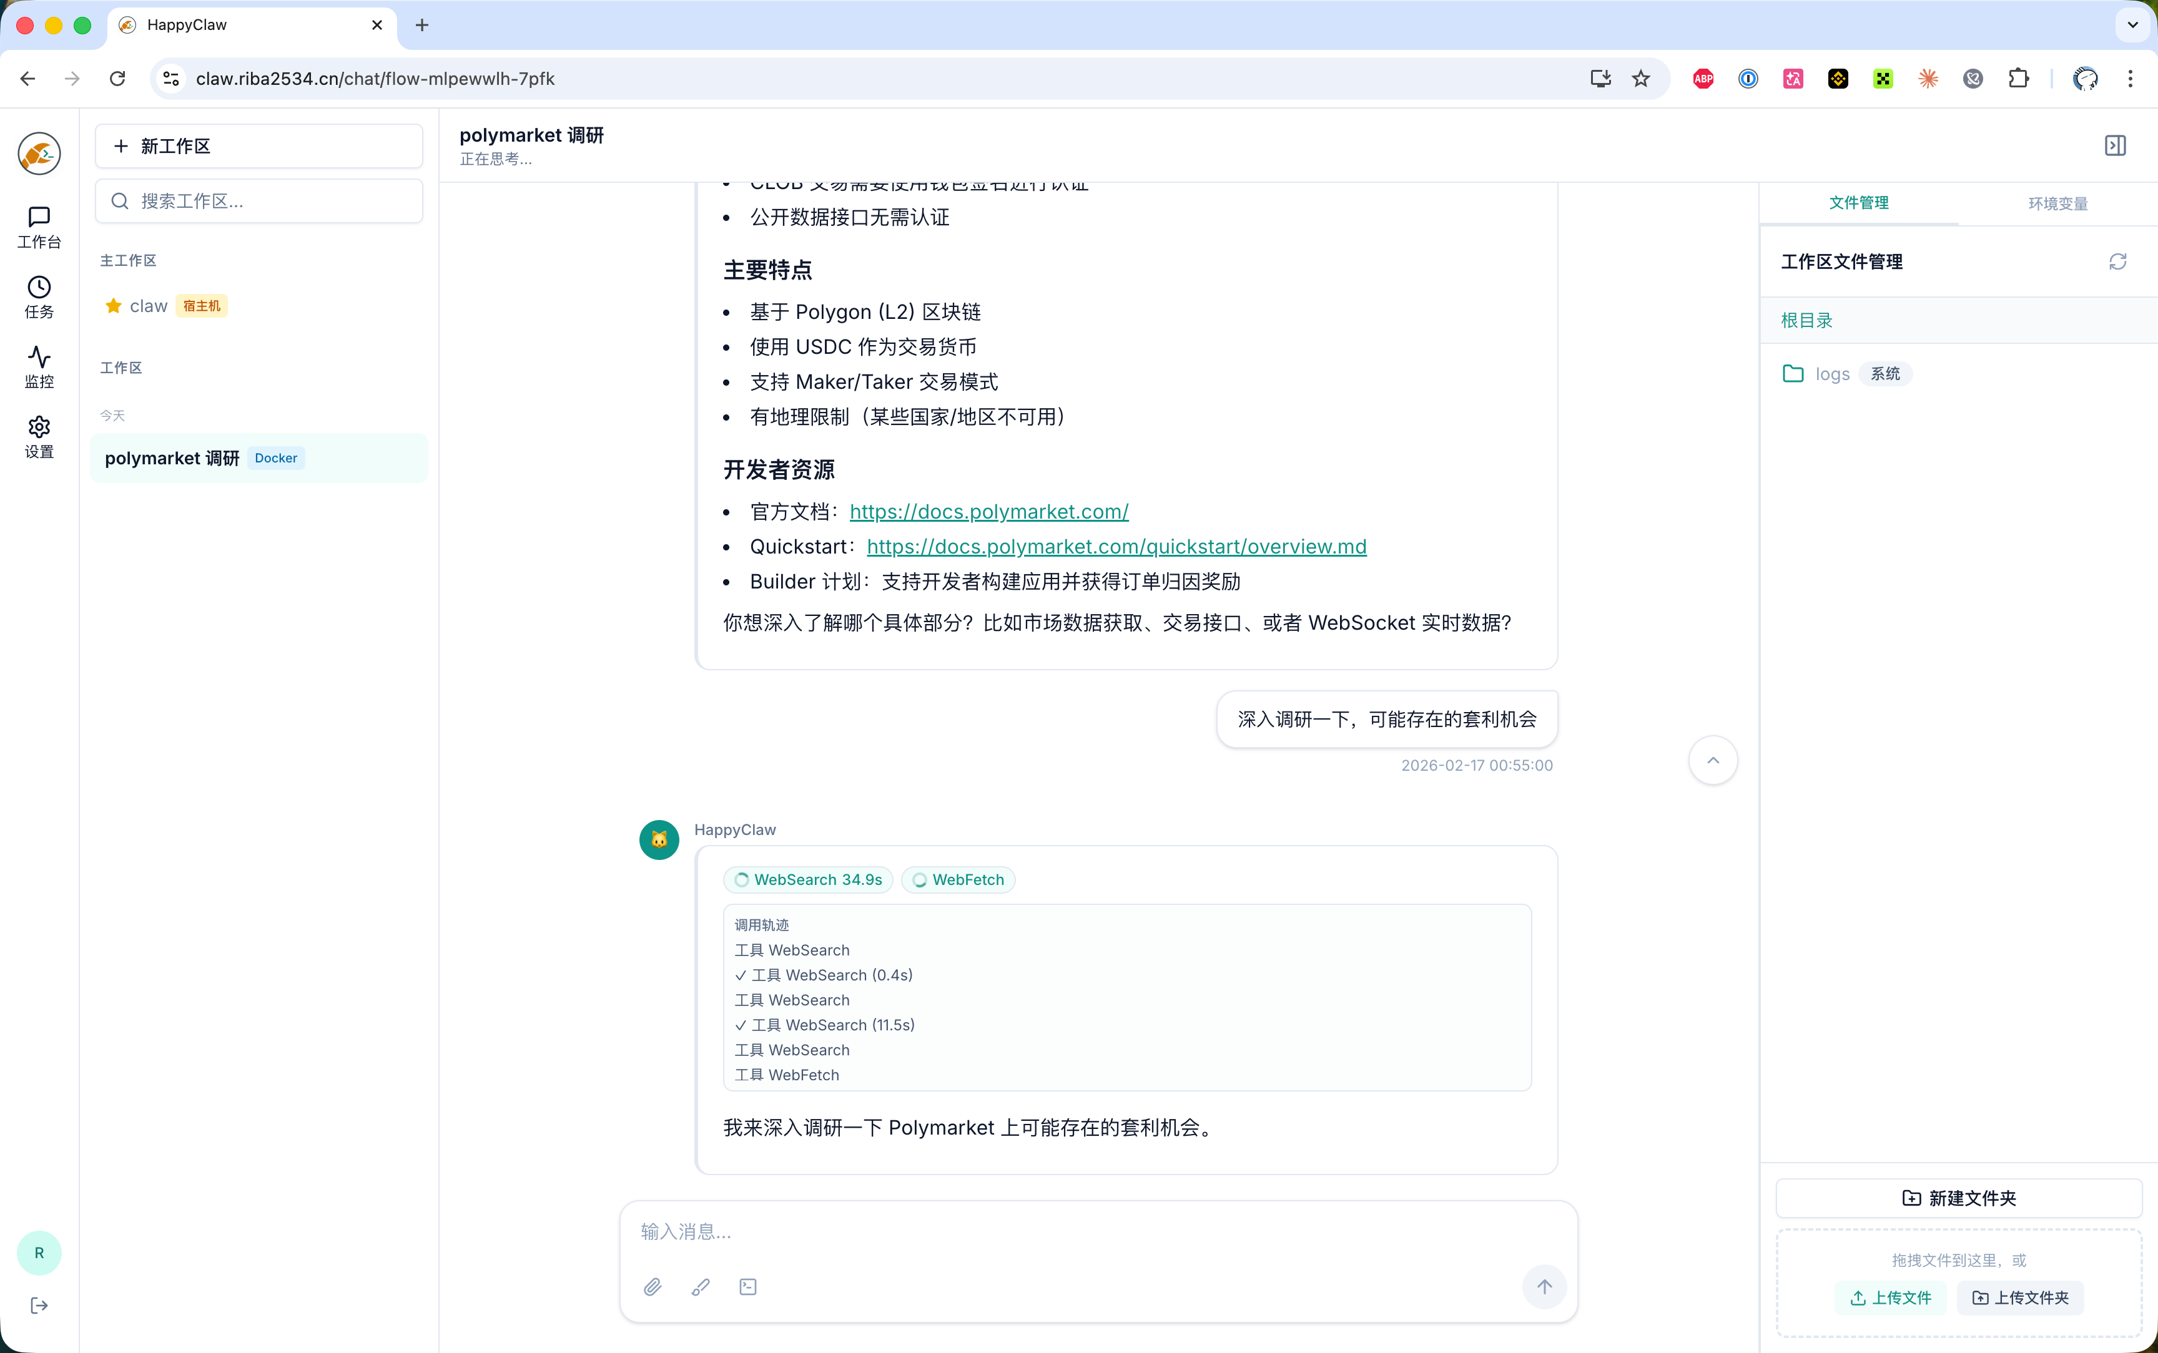Attach a file using the paperclip icon
Screen dimensions: 2158x1353
pos(653,1286)
